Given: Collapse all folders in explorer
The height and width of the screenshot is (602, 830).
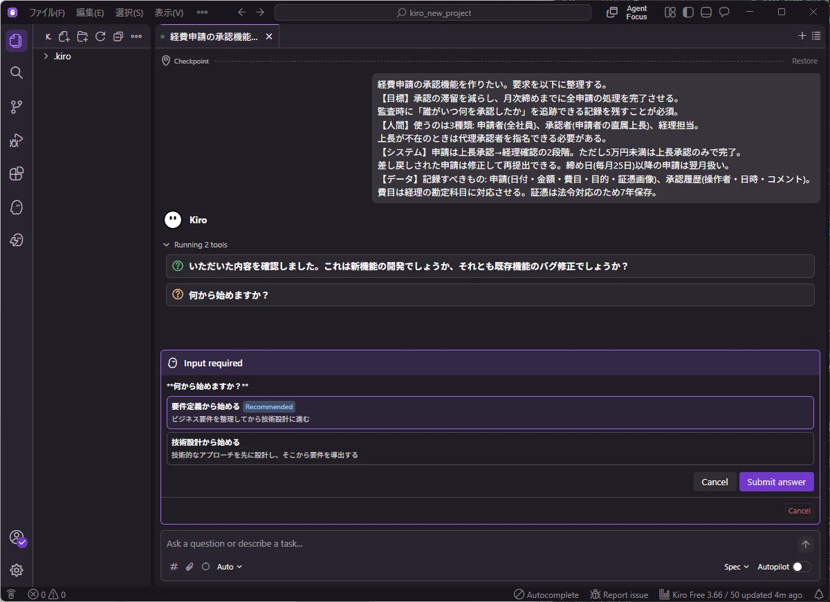Looking at the screenshot, I should coord(118,37).
